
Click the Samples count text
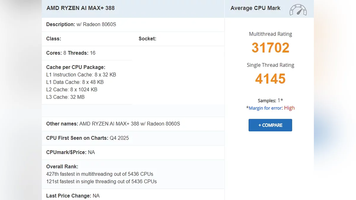[270, 100]
